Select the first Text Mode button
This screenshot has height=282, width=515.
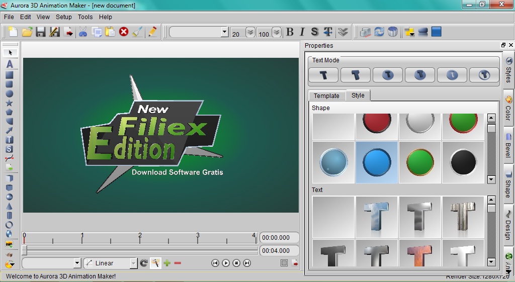323,75
